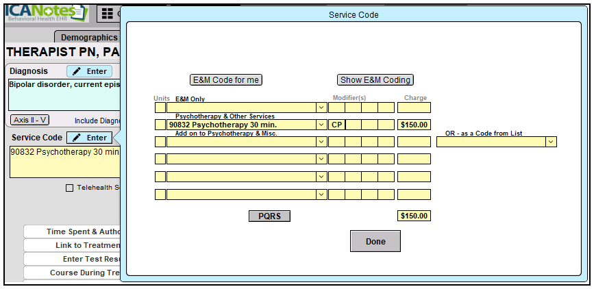Click the $150.00 charge field for Psychotherapy row
The height and width of the screenshot is (289, 594).
click(414, 125)
